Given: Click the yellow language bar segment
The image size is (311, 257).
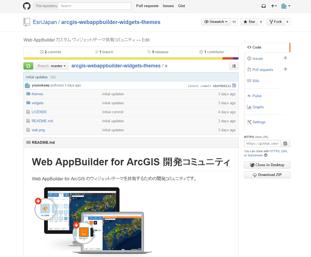Looking at the screenshot, I should 123,58.
